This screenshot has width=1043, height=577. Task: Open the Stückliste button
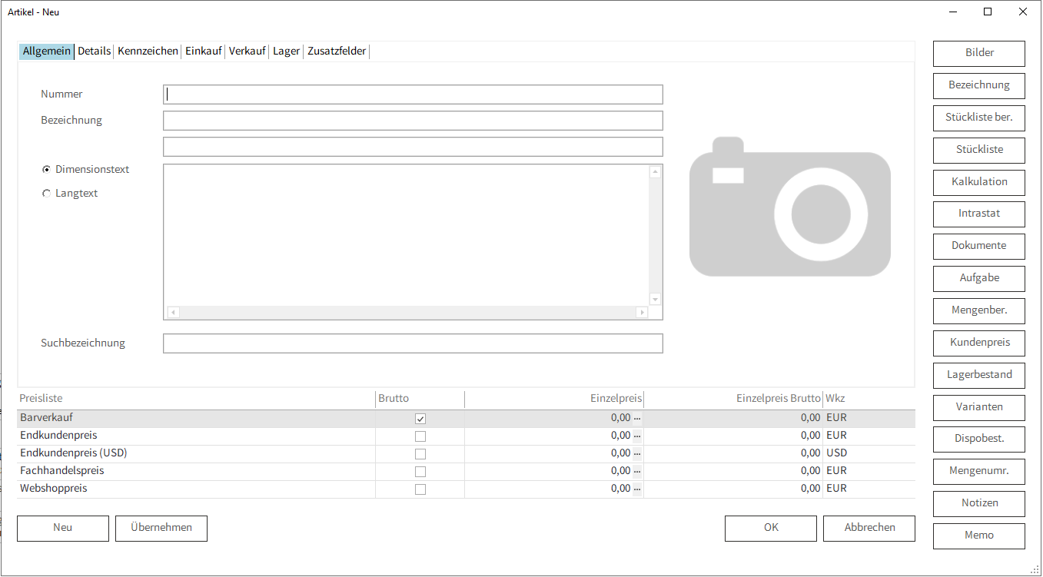click(x=979, y=150)
